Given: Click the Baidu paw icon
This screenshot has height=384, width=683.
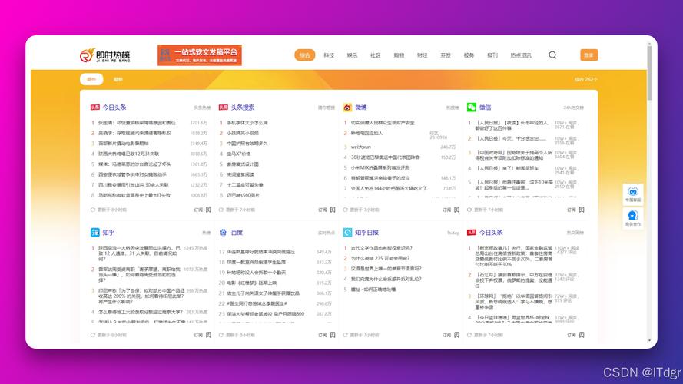Looking at the screenshot, I should tap(224, 232).
